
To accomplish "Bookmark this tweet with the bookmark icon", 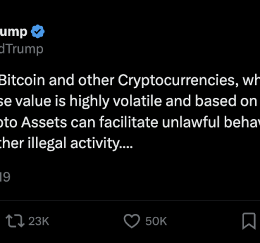I will 249,221.
